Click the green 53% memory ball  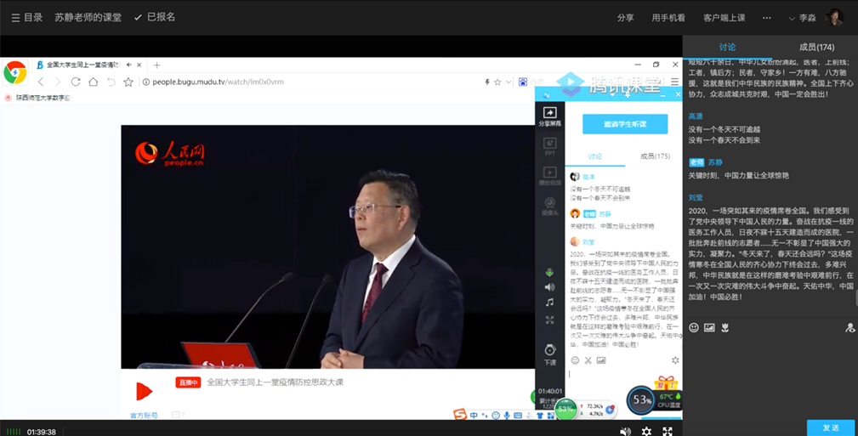coord(565,409)
